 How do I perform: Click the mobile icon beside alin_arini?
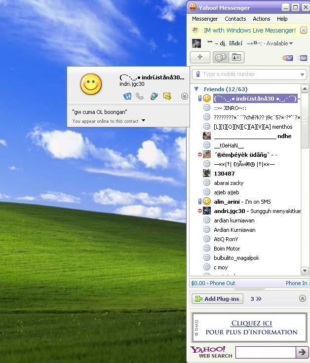[x=200, y=201]
